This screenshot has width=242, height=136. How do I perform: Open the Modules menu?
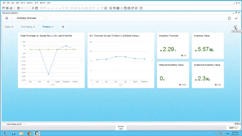tap(30, 2)
